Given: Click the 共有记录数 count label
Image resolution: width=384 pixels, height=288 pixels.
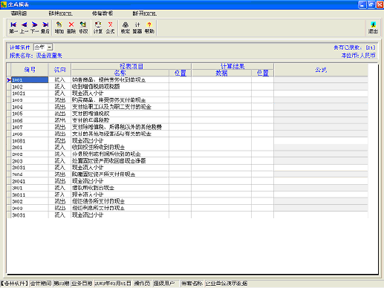Looking at the screenshot, I should [354, 48].
